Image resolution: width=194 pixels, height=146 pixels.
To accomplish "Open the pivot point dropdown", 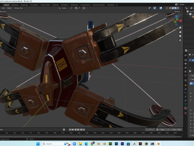I will click(x=72, y=8).
